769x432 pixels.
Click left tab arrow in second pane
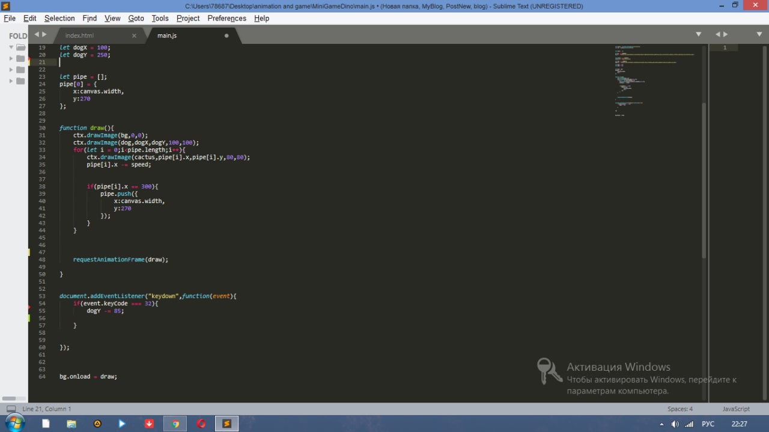[x=718, y=34]
